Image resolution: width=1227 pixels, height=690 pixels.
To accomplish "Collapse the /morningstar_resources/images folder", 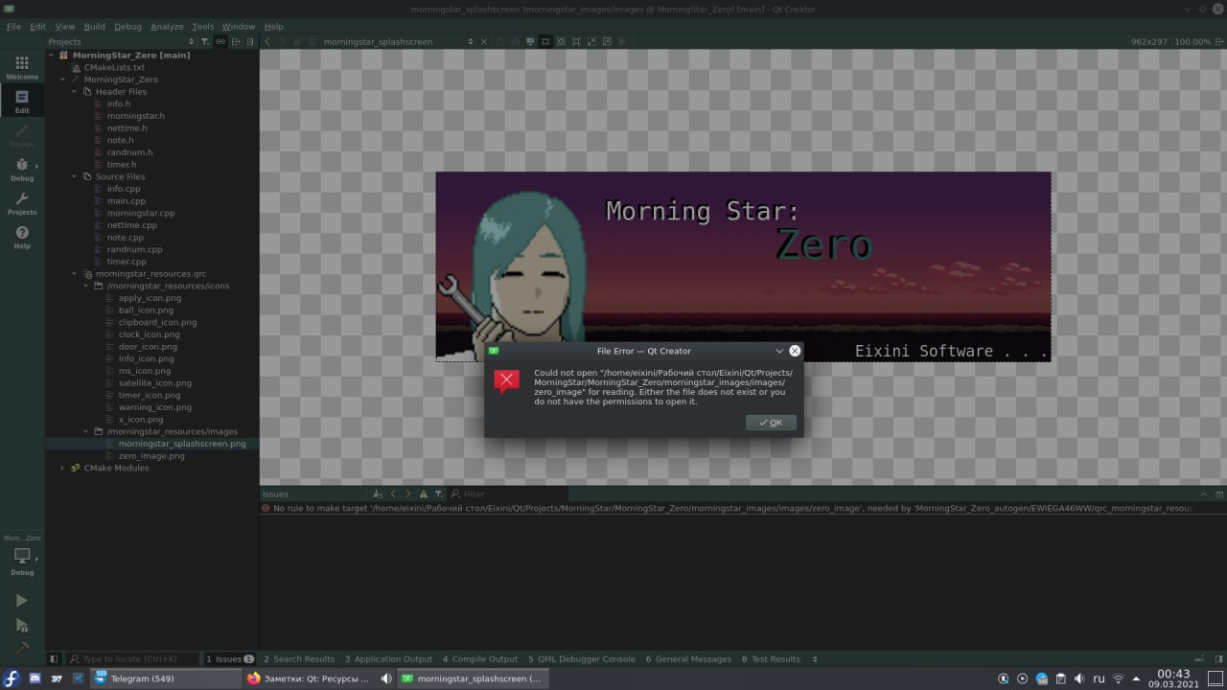I will pyautogui.click(x=86, y=431).
